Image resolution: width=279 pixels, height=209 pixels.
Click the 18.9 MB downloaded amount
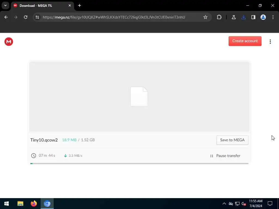[69, 140]
